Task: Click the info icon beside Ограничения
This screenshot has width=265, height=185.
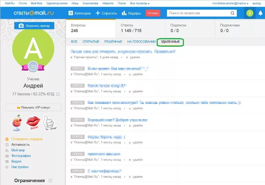Action: 50,180
